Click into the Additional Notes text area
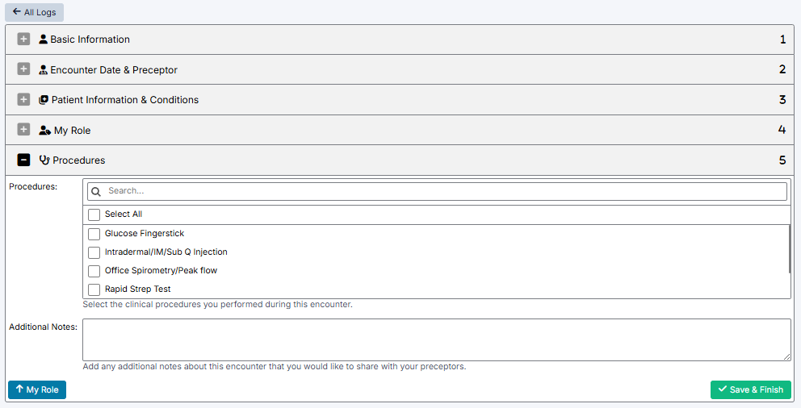 point(436,339)
